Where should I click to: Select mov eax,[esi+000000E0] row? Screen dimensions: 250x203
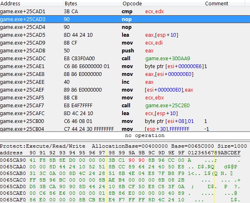click(125, 74)
